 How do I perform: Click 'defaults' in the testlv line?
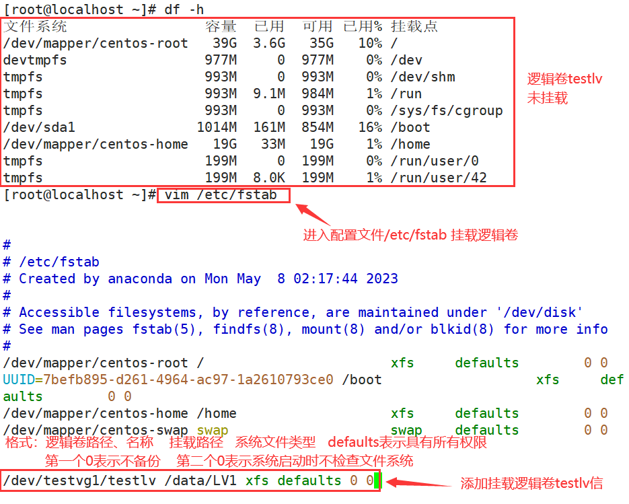click(309, 480)
